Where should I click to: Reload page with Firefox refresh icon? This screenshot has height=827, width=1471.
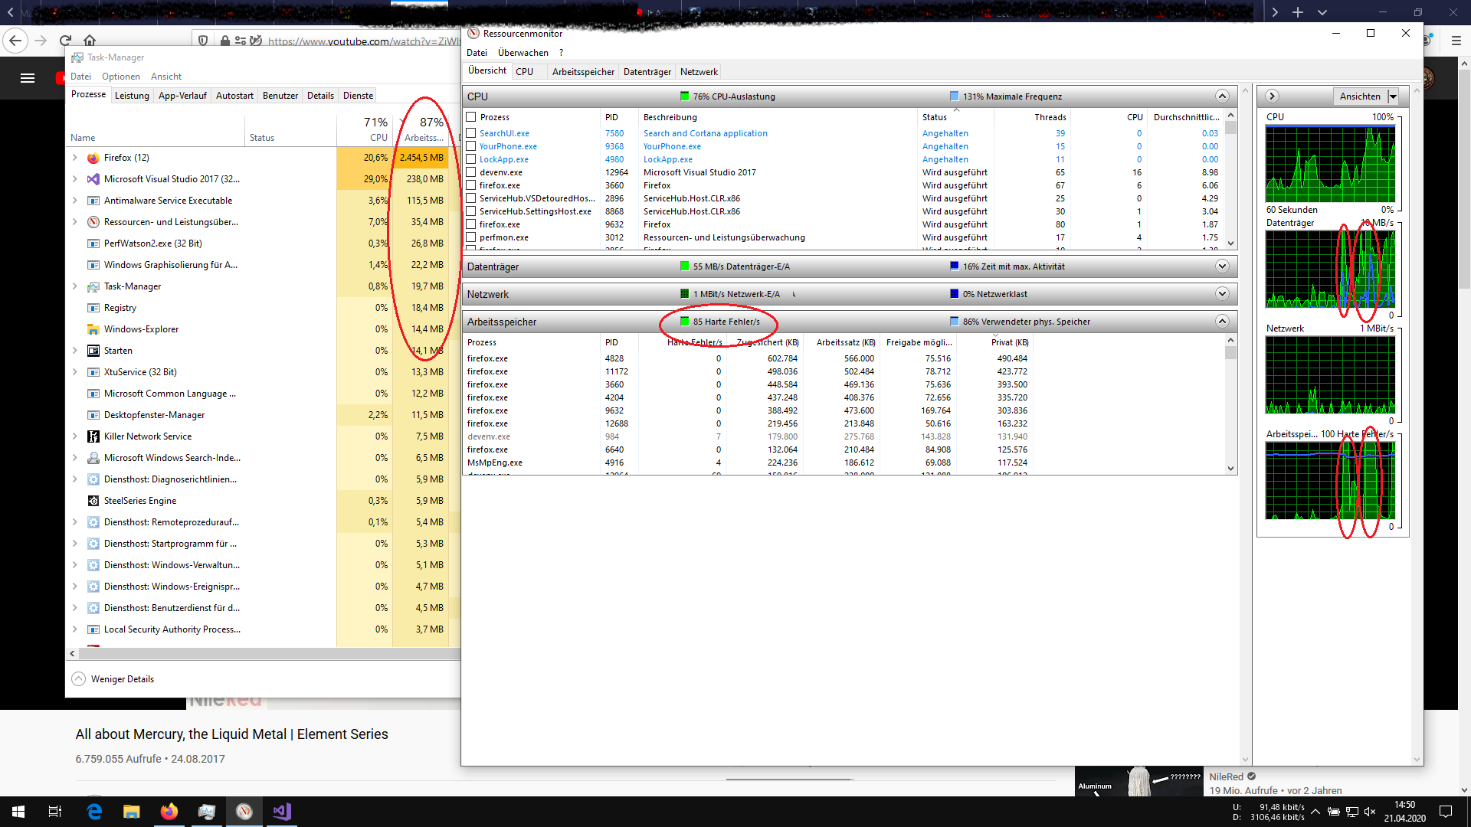tap(65, 41)
